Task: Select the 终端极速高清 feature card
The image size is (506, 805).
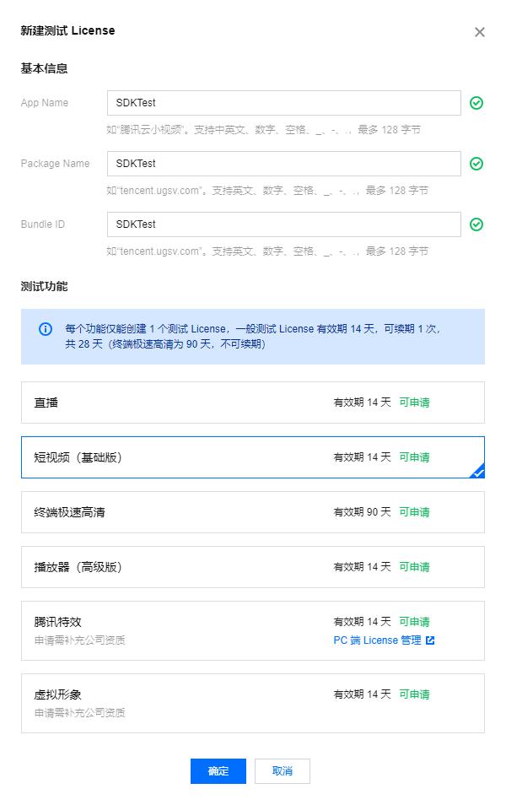Action: tap(252, 512)
